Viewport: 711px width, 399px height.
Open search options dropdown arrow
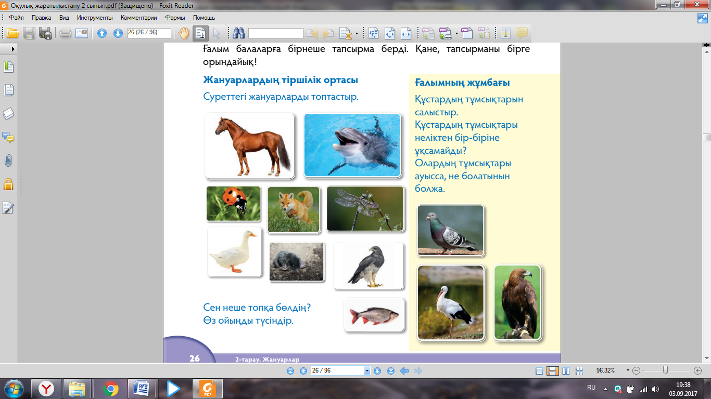pyautogui.click(x=357, y=33)
